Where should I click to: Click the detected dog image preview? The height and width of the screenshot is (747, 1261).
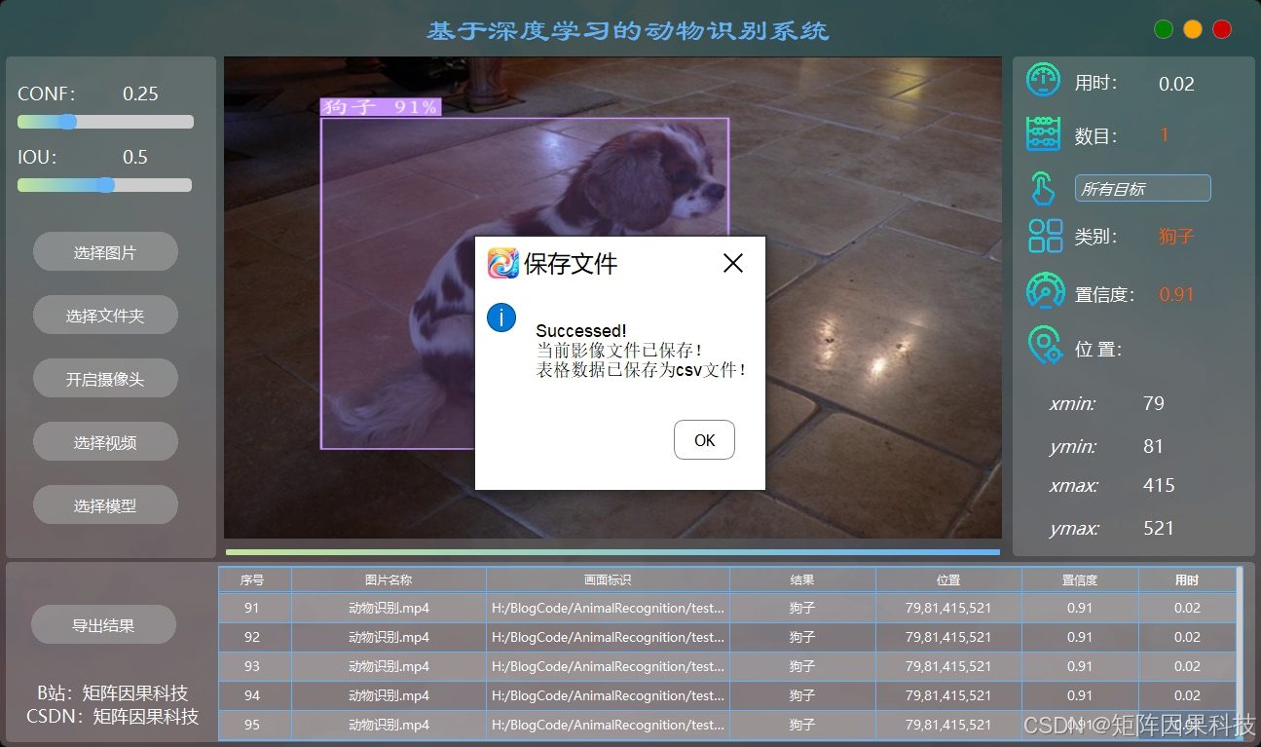(612, 297)
